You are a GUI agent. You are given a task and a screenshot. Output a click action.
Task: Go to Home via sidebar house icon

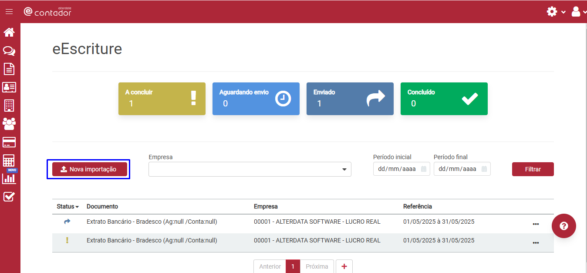click(9, 32)
